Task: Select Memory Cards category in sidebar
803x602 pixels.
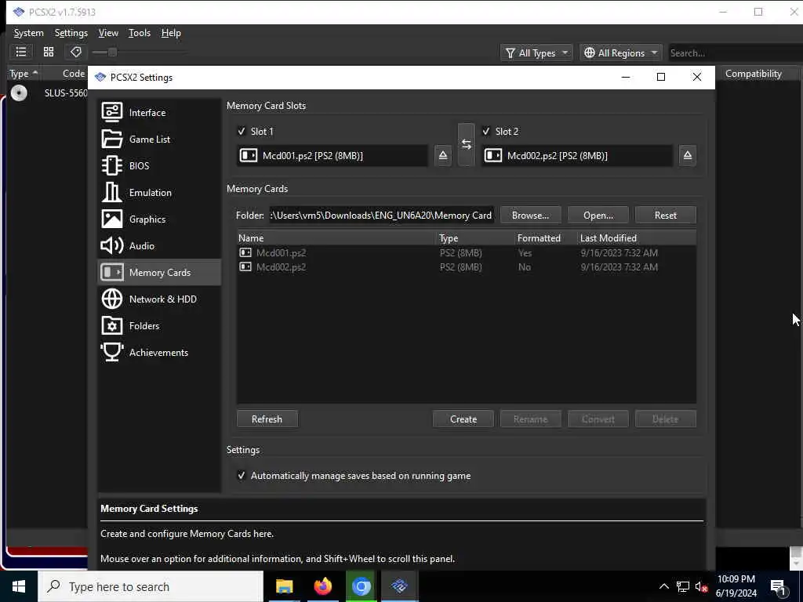Action: [159, 272]
